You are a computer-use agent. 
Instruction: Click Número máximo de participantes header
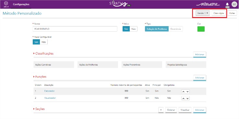[x=126, y=85]
